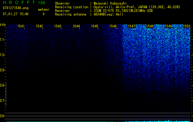The image size is (193, 122).
Task: Click the 1542 time marker
Action: [x=39, y=26]
